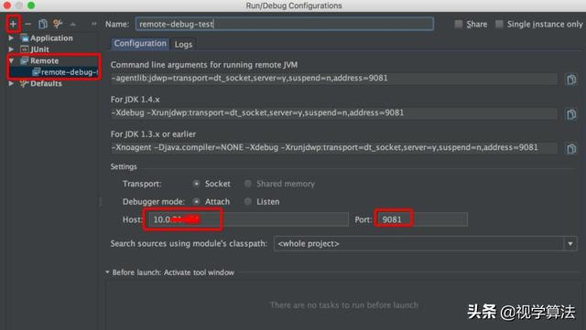
Task: Click the Port field showing 9081
Action: click(422, 219)
